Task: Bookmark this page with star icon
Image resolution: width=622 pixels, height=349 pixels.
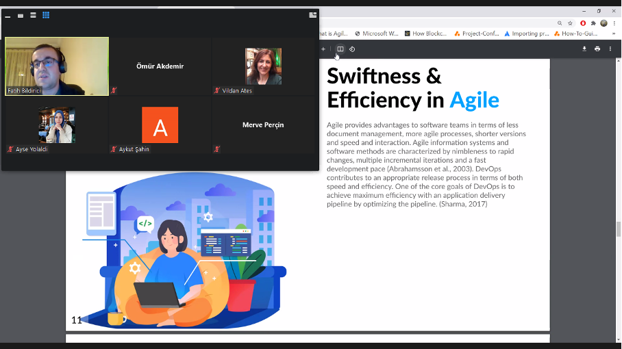Action: pos(570,23)
